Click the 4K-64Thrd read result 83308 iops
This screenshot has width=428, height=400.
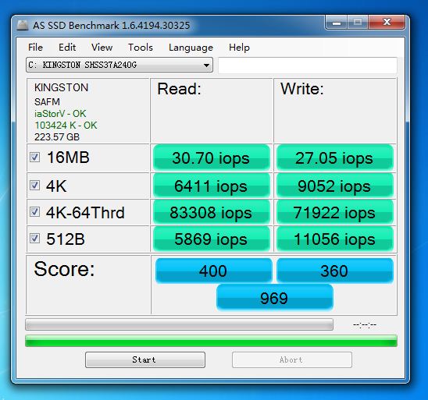pyautogui.click(x=212, y=212)
